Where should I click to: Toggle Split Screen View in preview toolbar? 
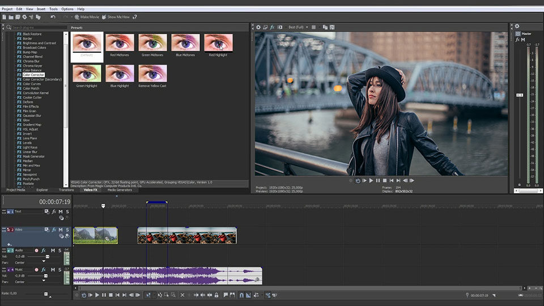point(279,27)
